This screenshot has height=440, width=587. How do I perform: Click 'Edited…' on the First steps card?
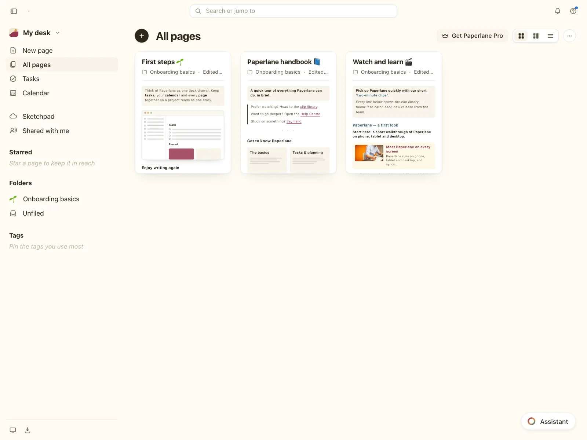[x=213, y=72]
